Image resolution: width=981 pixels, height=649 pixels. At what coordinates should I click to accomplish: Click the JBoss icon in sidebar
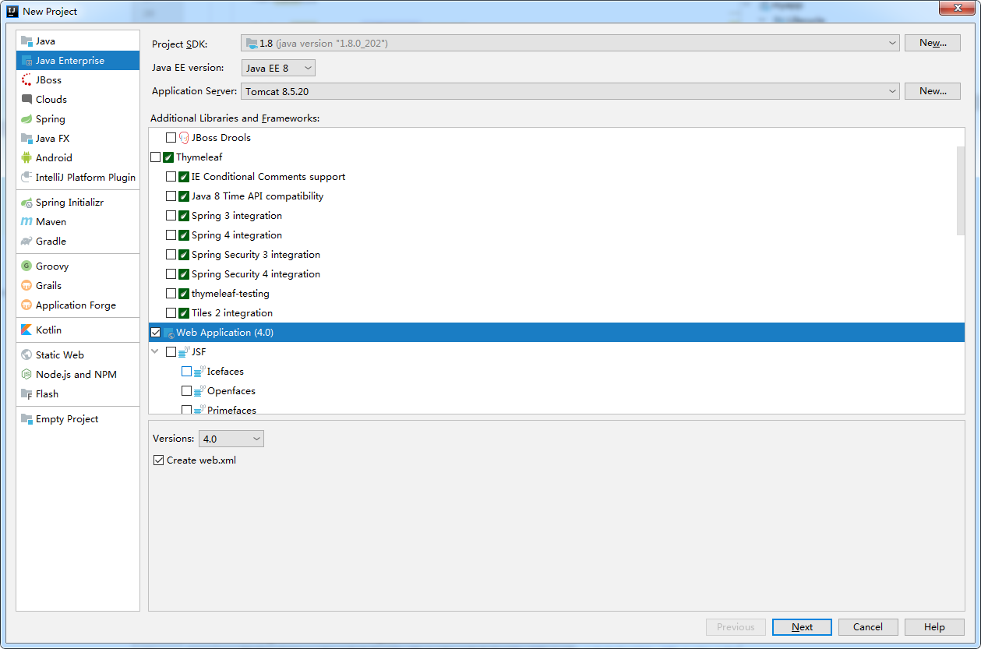pyautogui.click(x=27, y=79)
